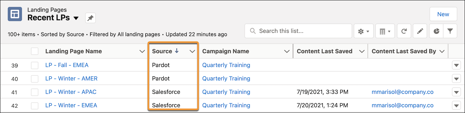Toggle the select all rows checkbox
This screenshot has width=465, height=113.
point(35,51)
